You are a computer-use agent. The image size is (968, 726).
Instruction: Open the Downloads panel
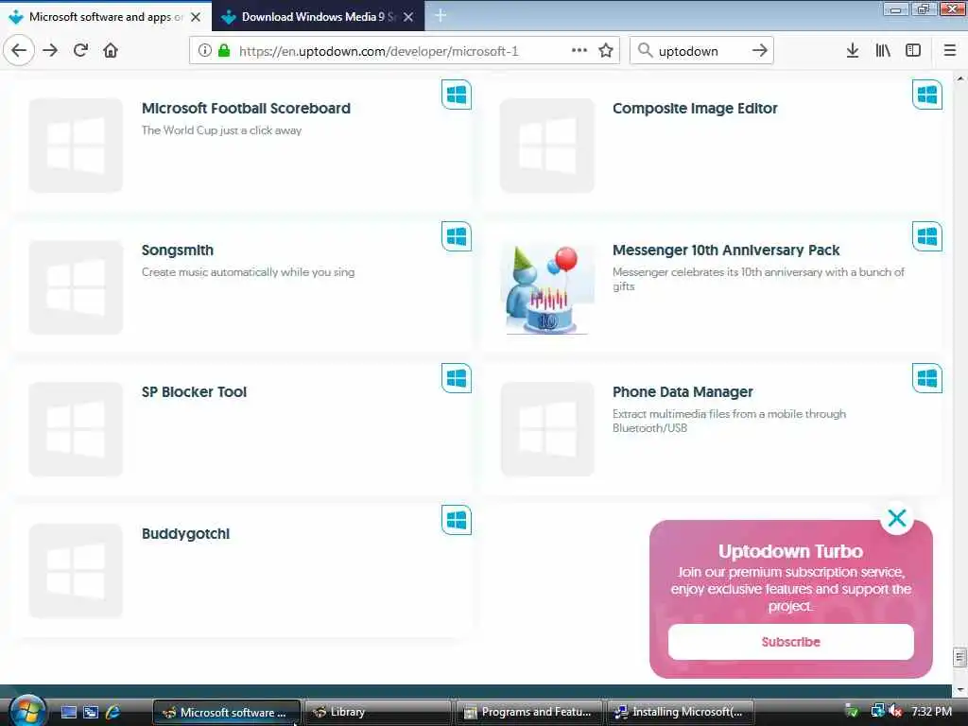point(852,51)
